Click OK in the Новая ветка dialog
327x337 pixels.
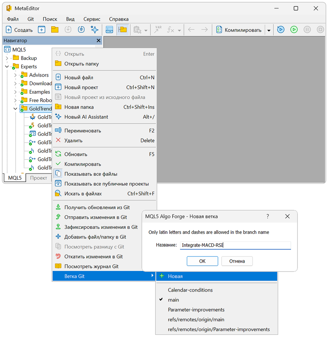point(202,261)
